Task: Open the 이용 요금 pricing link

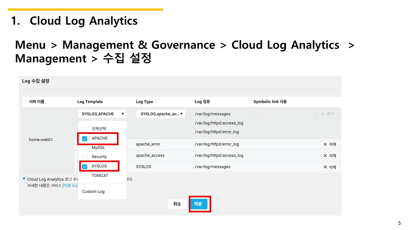Action: click(x=71, y=186)
